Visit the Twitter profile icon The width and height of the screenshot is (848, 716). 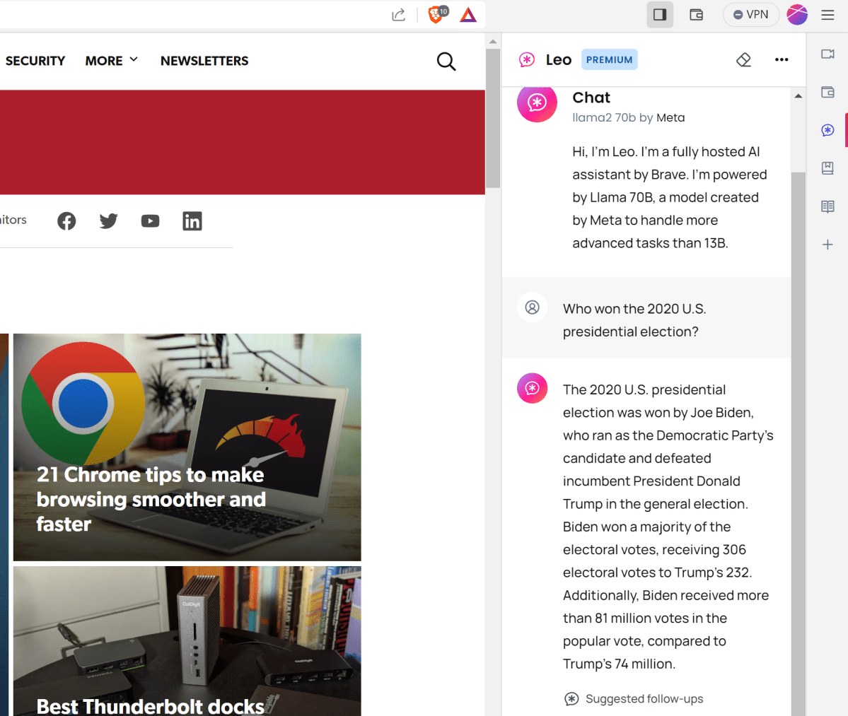[x=108, y=221]
